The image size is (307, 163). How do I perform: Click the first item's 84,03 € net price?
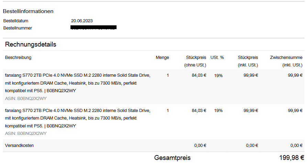pyautogui.click(x=199, y=75)
